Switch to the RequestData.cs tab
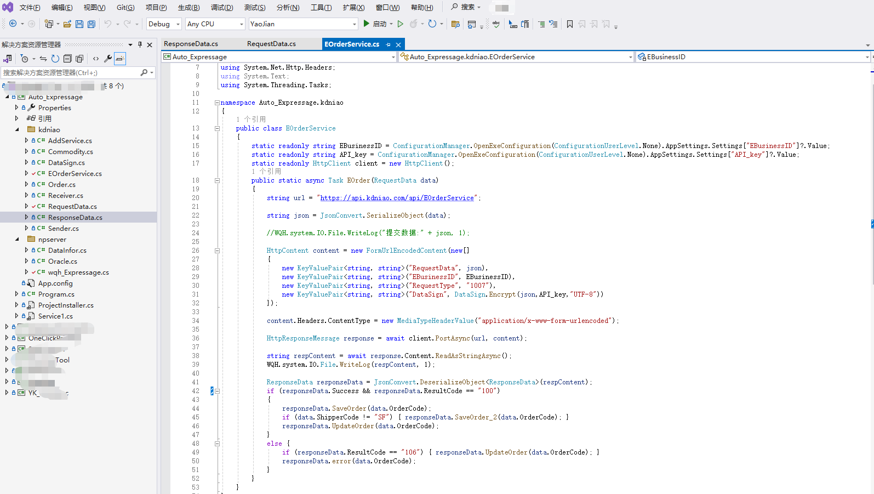 pos(271,44)
